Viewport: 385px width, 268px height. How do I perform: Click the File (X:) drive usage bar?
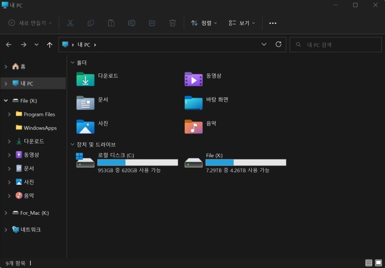(x=246, y=162)
